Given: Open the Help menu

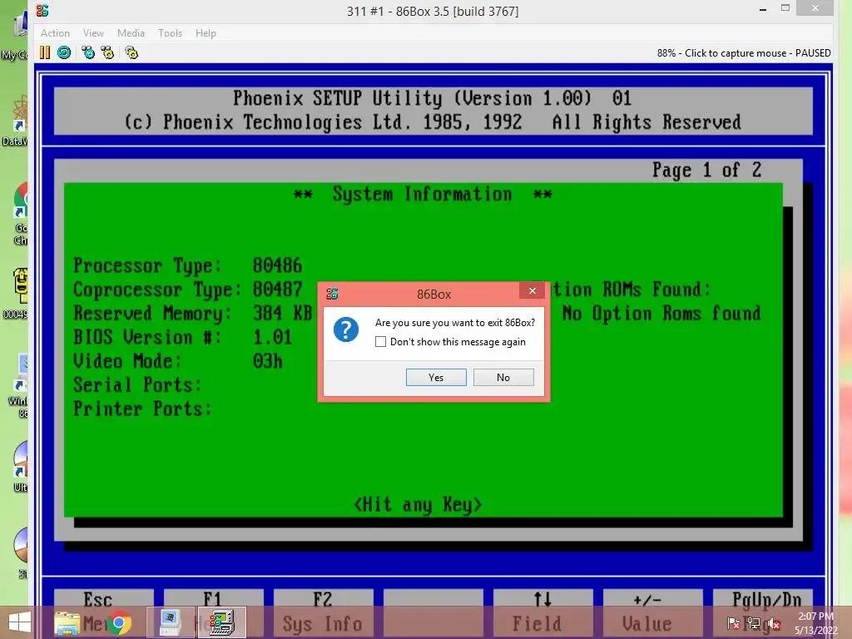Looking at the screenshot, I should pyautogui.click(x=206, y=33).
